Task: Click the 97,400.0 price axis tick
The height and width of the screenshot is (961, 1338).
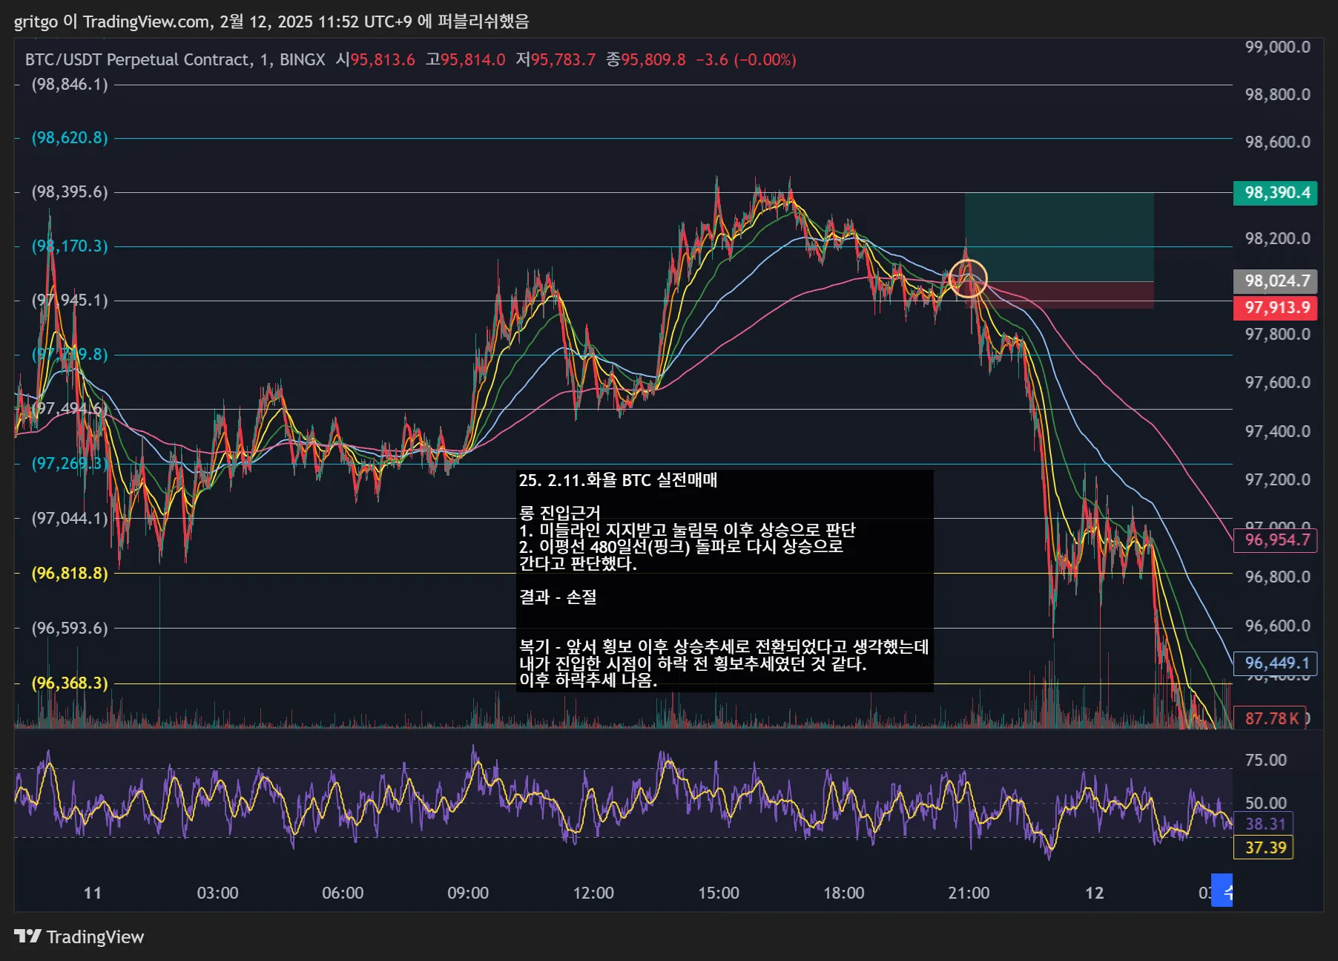Action: pos(1277,431)
